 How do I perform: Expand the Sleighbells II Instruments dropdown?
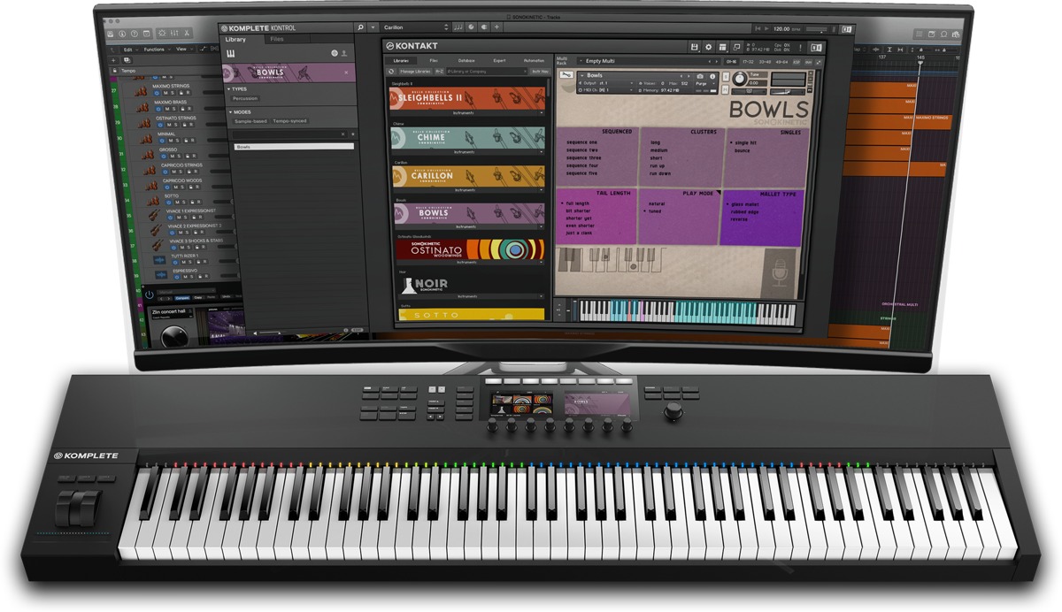[540, 114]
